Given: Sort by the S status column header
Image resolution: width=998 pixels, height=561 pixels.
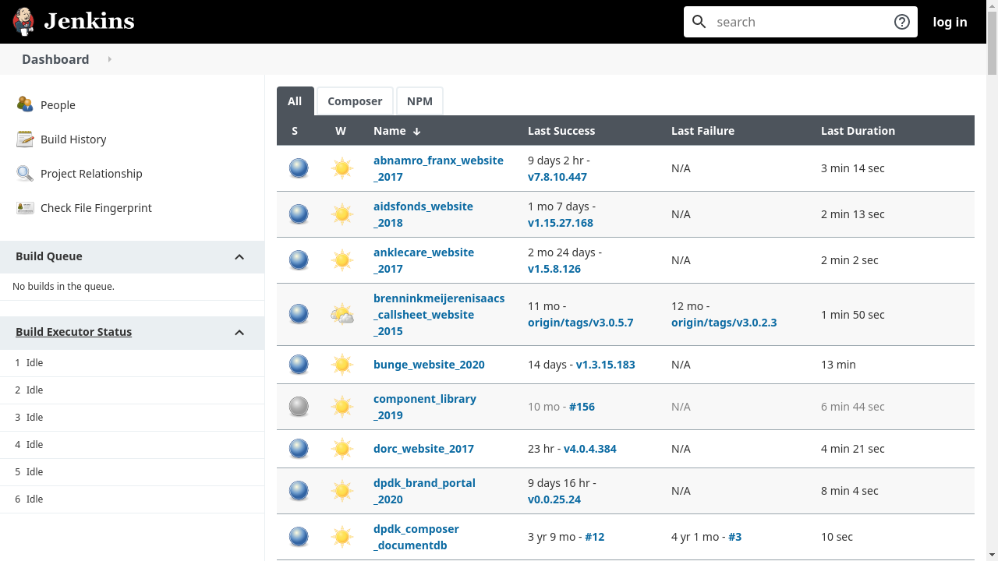Looking at the screenshot, I should point(295,131).
